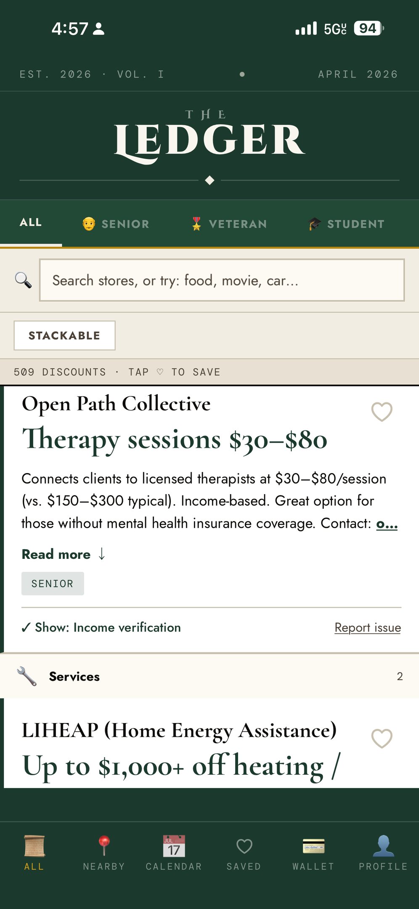Tap the Senior tag on therapy card
The width and height of the screenshot is (419, 909).
pyautogui.click(x=53, y=584)
